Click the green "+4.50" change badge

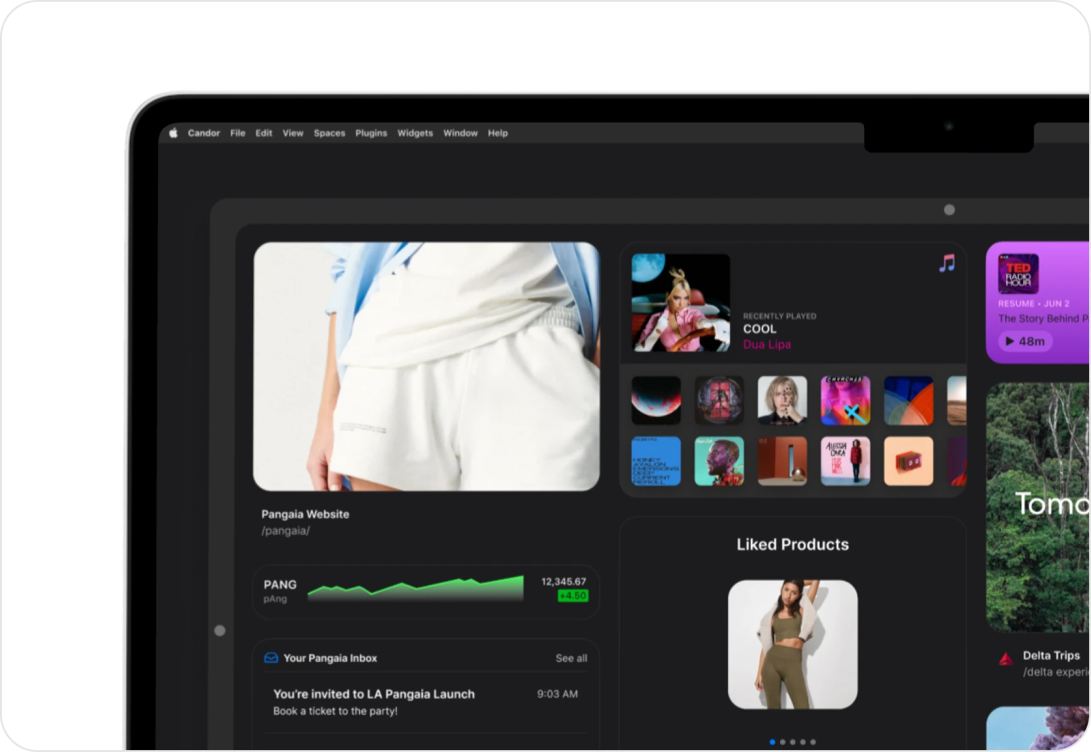[x=573, y=595]
